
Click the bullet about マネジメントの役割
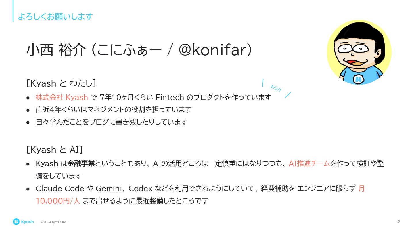point(114,110)
